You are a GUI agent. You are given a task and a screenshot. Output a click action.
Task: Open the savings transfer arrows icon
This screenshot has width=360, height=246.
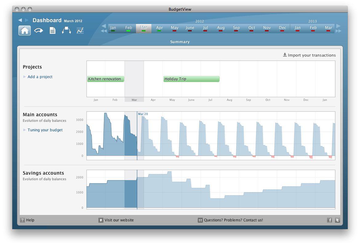66,30
